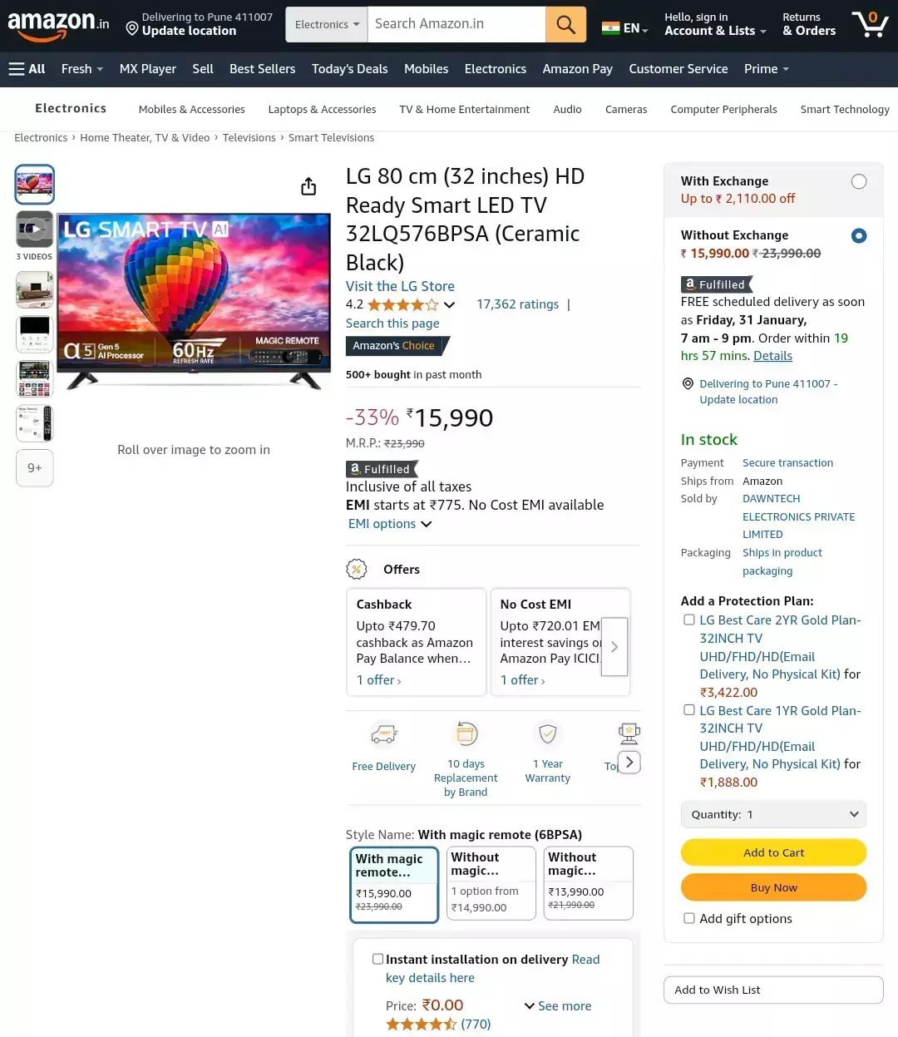This screenshot has height=1037, width=898.
Task: Check the LG Best Care 2YR Gold Plan
Action: click(x=688, y=620)
